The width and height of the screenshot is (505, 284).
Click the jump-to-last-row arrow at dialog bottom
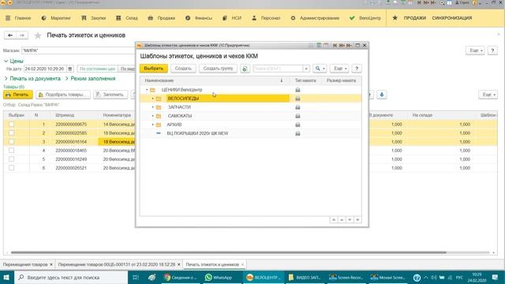click(x=357, y=220)
